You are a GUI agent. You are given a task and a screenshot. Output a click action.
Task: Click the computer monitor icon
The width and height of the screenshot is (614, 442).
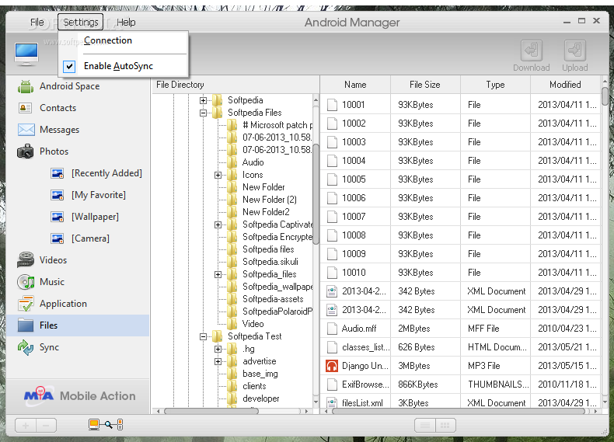pos(26,54)
